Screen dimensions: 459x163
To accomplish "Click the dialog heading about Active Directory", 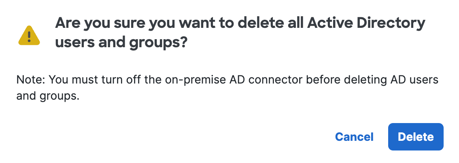I will (240, 33).
